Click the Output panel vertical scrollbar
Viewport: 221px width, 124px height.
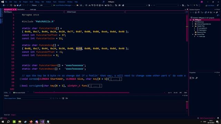pyautogui.click(x=187, y=106)
